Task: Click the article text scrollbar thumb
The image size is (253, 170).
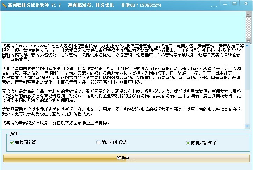Action: point(247,69)
